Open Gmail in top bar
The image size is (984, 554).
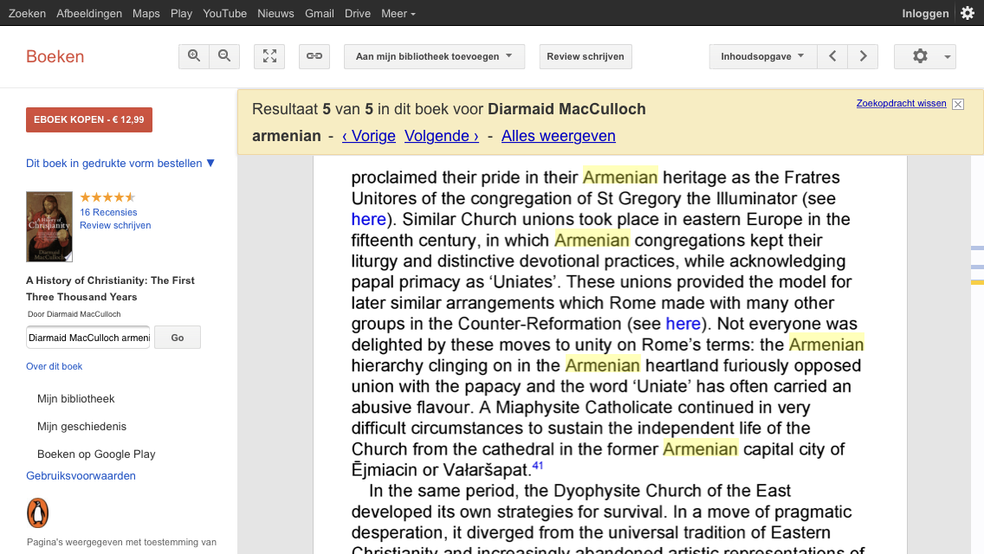(x=320, y=13)
